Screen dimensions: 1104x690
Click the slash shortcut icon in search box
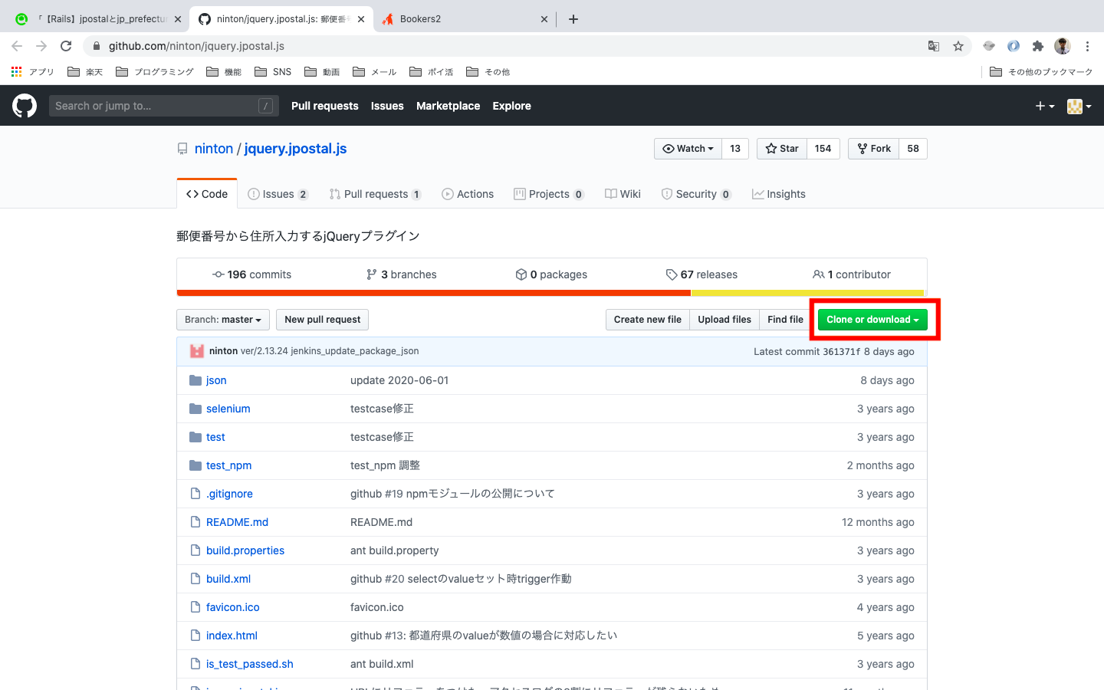point(265,106)
